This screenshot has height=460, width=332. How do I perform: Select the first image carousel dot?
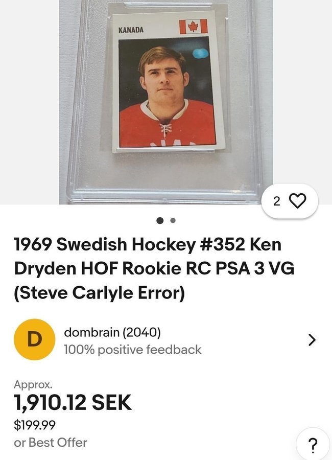[x=160, y=220]
